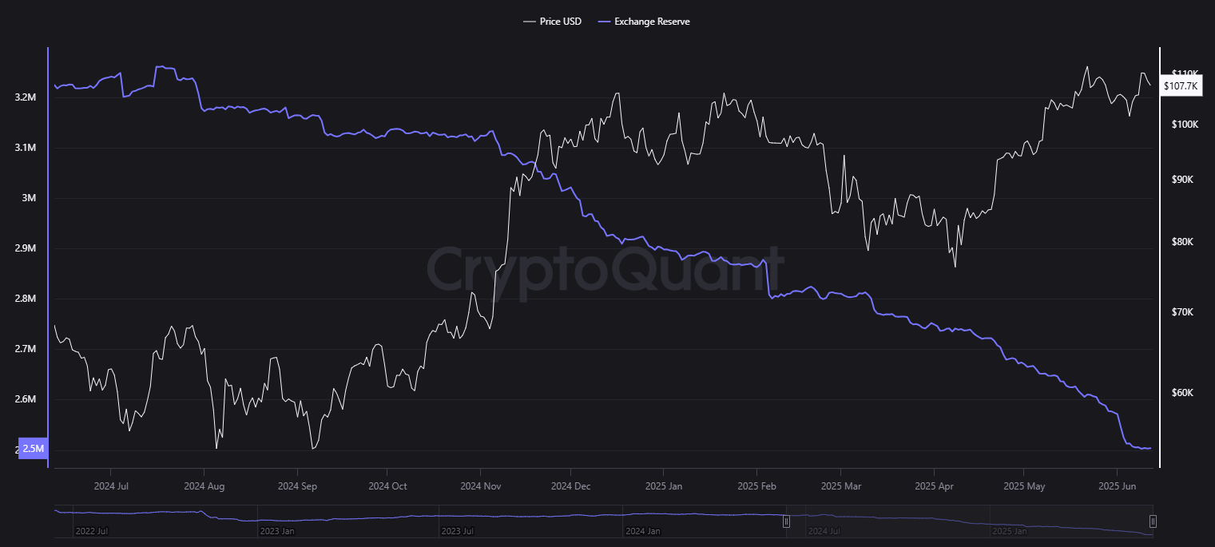Viewport: 1215px width, 547px height.
Task: Select the 2025 Jun x-axis label
Action: tap(1118, 486)
